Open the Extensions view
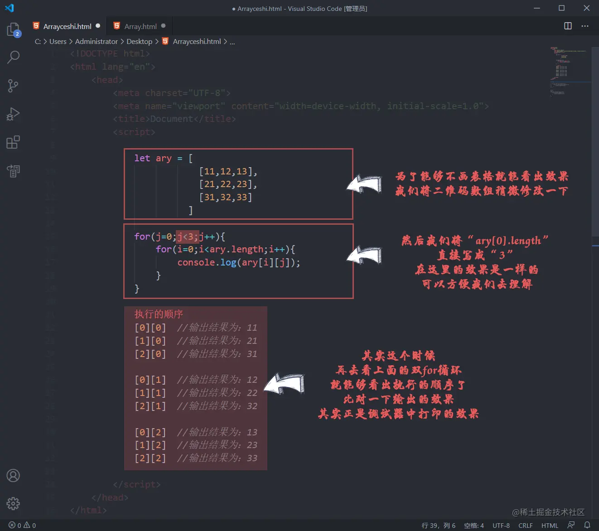Viewport: 599px width, 531px height. (x=13, y=142)
